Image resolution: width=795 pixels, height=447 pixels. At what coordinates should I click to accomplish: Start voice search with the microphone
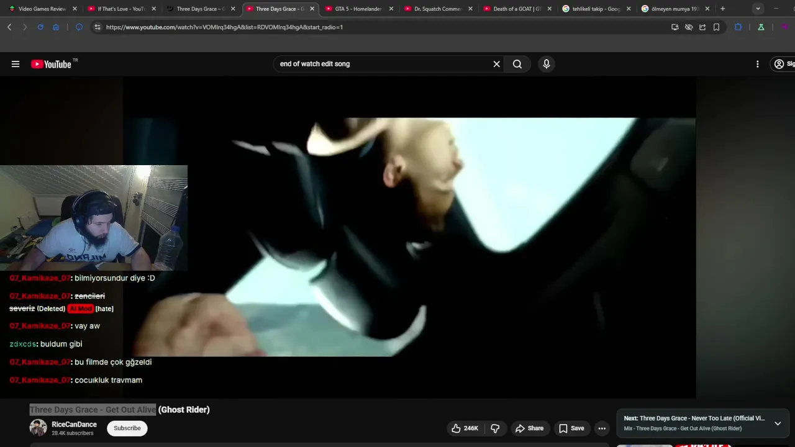click(547, 64)
